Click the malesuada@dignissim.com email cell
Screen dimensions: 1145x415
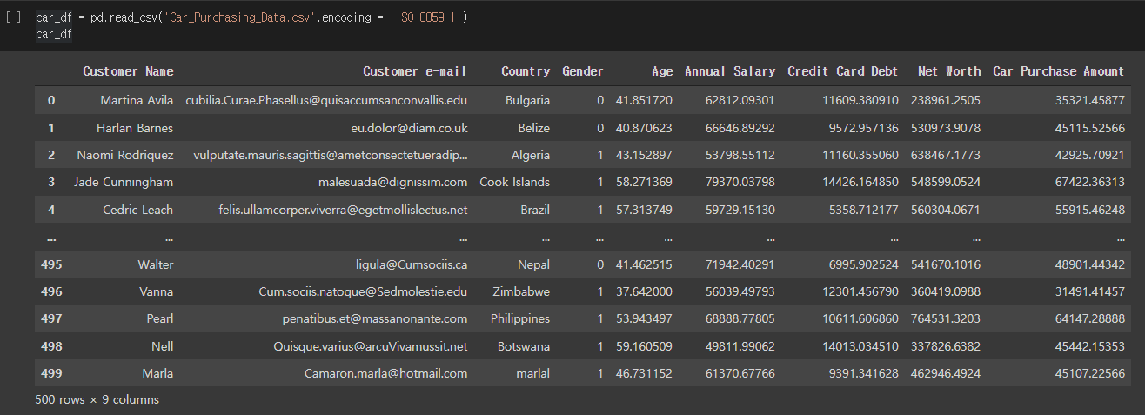click(x=393, y=182)
